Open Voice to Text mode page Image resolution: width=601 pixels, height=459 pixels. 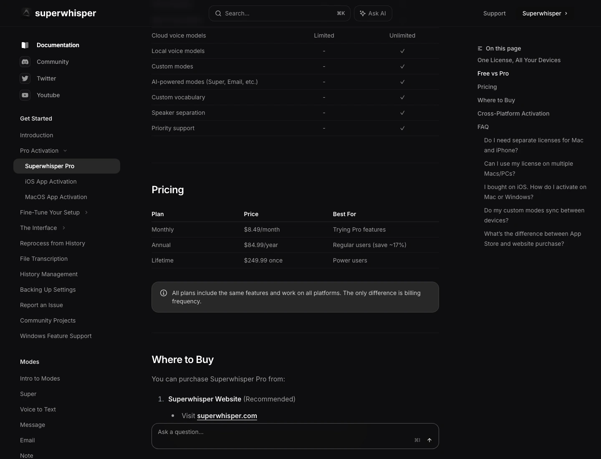[38, 409]
